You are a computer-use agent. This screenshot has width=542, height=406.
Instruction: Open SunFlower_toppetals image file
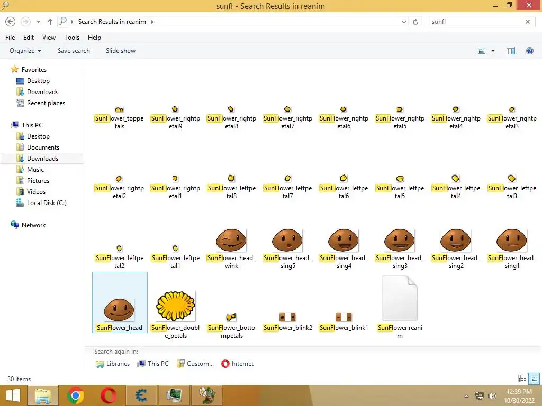pyautogui.click(x=119, y=118)
